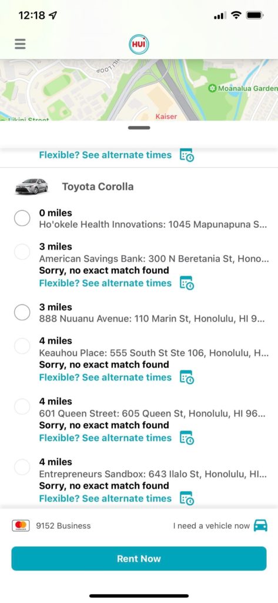
Task: Select 888 Nuuanu Avenue radio button
Action: pyautogui.click(x=22, y=313)
